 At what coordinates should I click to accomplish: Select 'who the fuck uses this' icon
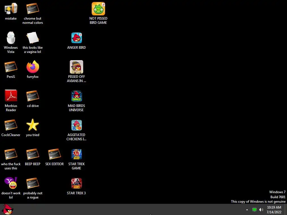point(11,154)
